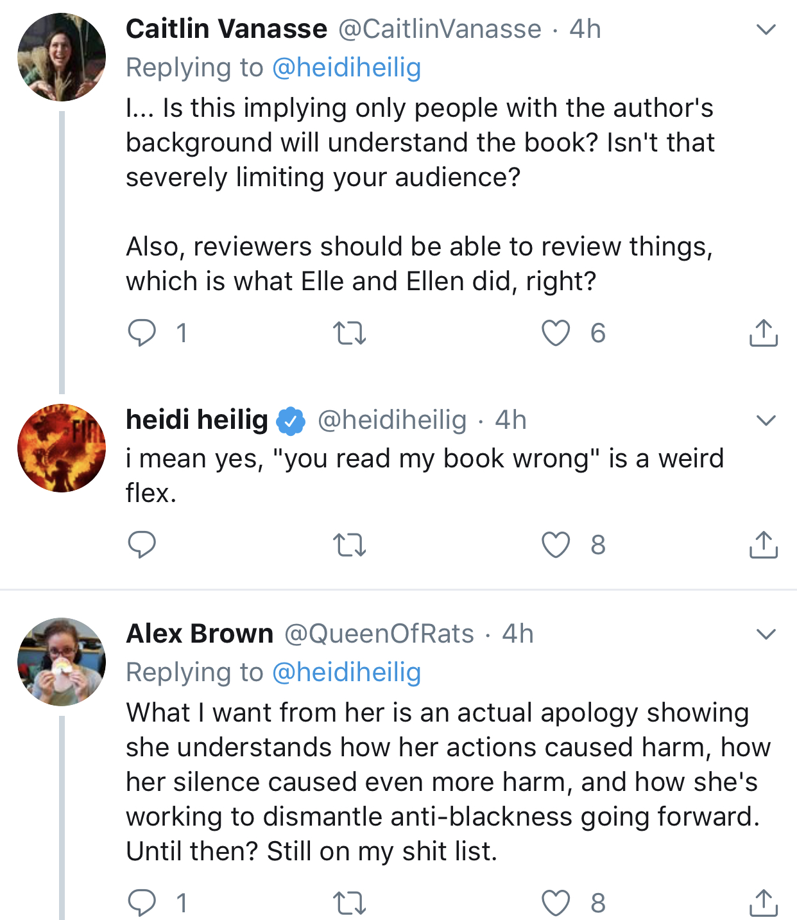The image size is (797, 920).
Task: Open options chevron on heidi heilig's tweet
Action: click(766, 421)
